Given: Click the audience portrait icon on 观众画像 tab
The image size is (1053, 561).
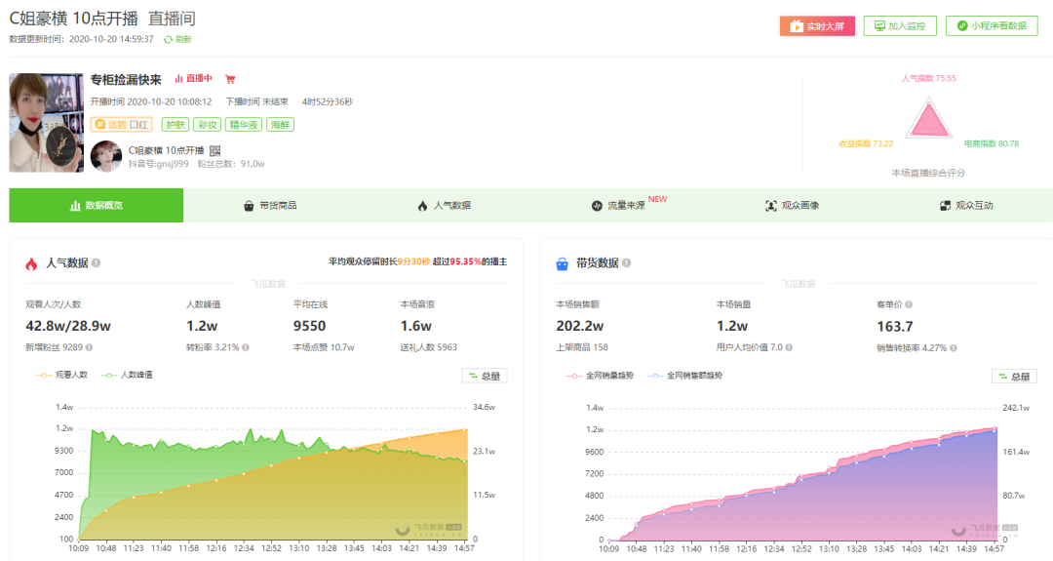Looking at the screenshot, I should click(x=771, y=206).
